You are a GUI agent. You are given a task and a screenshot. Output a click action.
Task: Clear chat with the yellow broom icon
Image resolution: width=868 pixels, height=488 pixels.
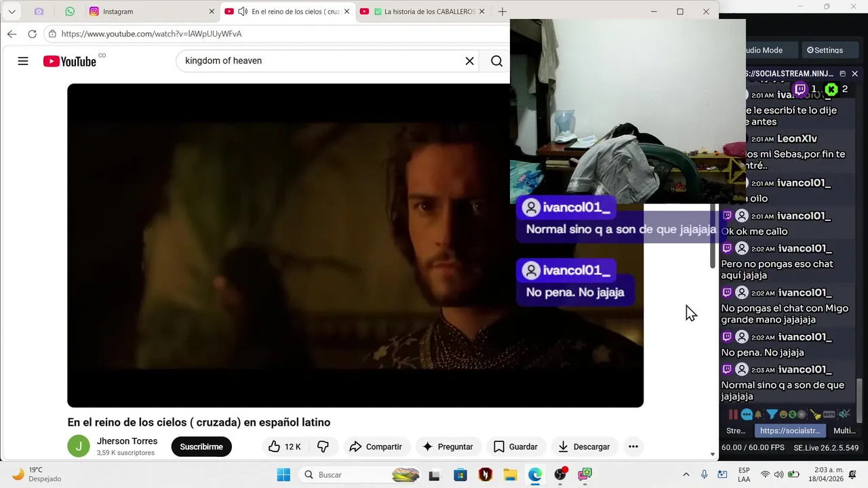pyautogui.click(x=816, y=414)
